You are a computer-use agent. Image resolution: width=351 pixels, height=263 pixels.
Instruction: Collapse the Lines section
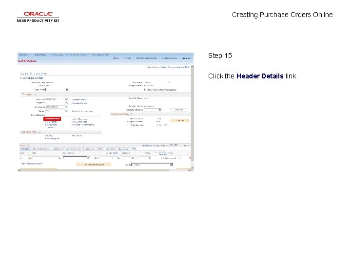(x=28, y=145)
